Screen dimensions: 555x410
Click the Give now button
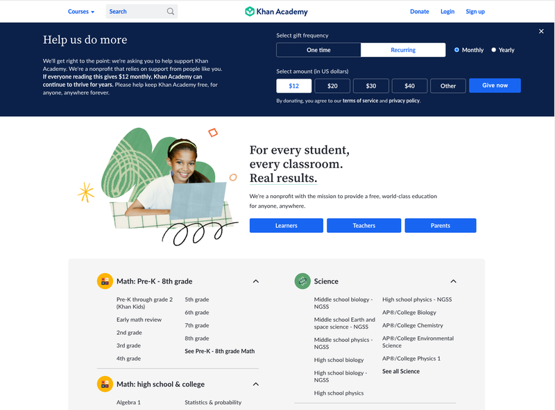(495, 85)
